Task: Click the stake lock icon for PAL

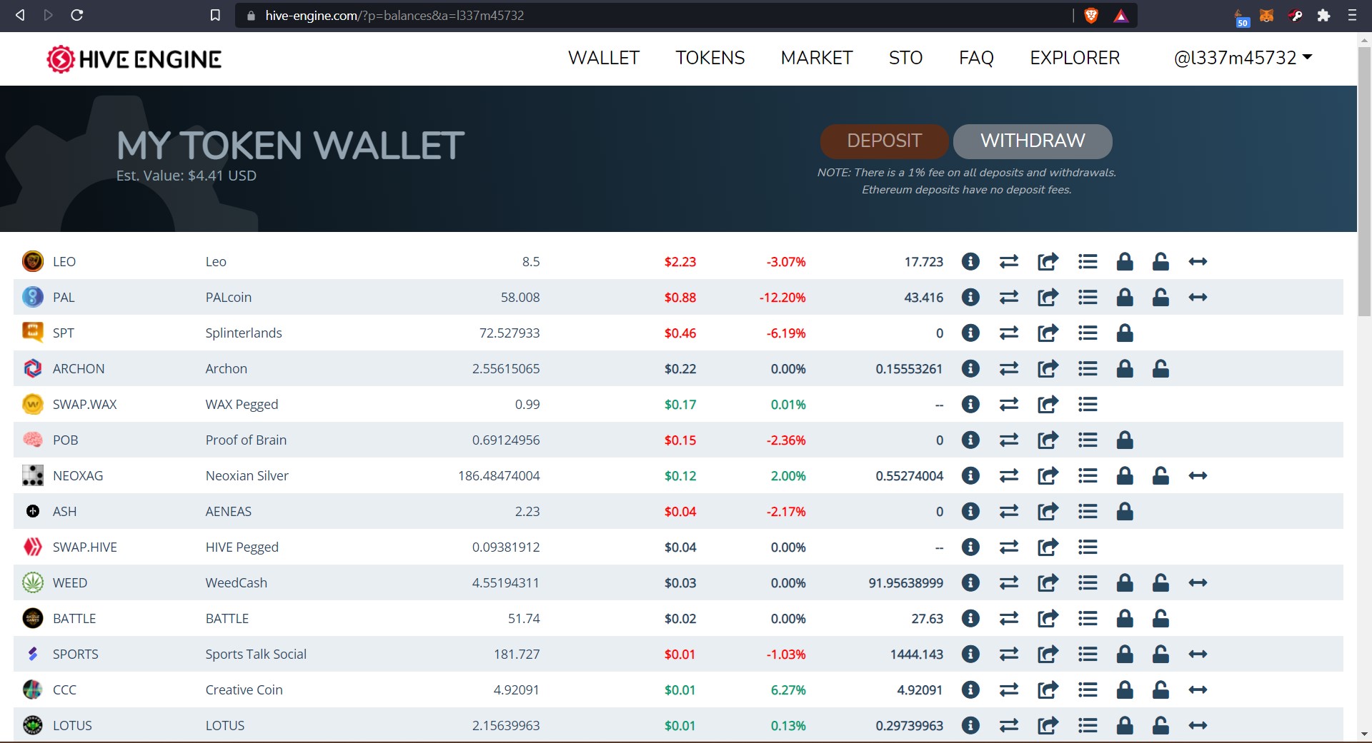Action: click(x=1125, y=298)
